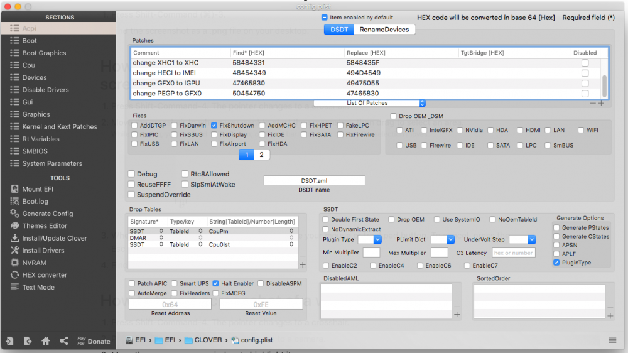Click the share icon in bottom toolbar

[x=63, y=341]
